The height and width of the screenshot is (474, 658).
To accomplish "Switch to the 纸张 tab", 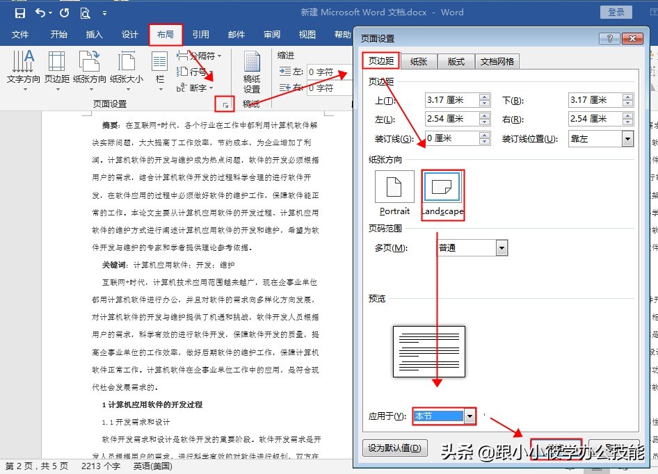I will (x=418, y=61).
